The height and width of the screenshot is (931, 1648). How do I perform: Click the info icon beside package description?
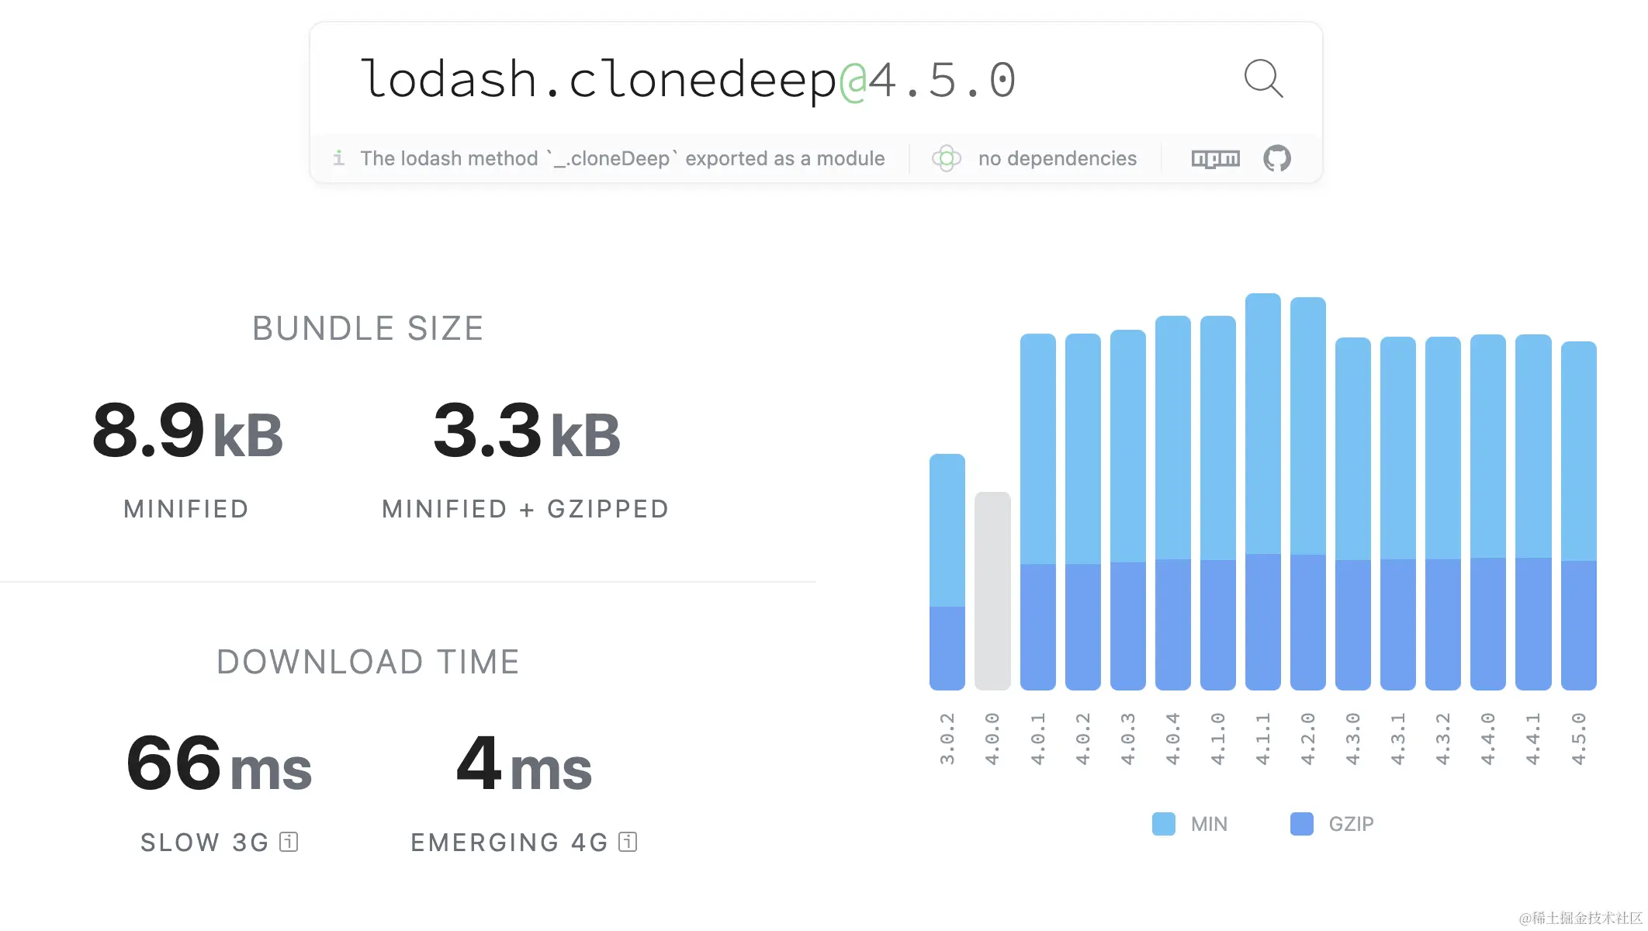click(338, 158)
